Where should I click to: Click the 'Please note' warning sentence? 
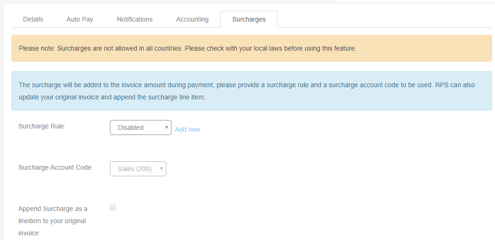[x=187, y=48]
